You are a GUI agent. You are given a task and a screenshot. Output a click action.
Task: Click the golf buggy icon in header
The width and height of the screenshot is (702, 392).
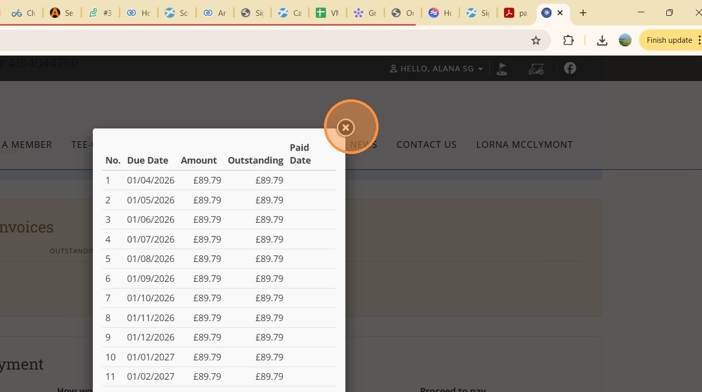536,69
